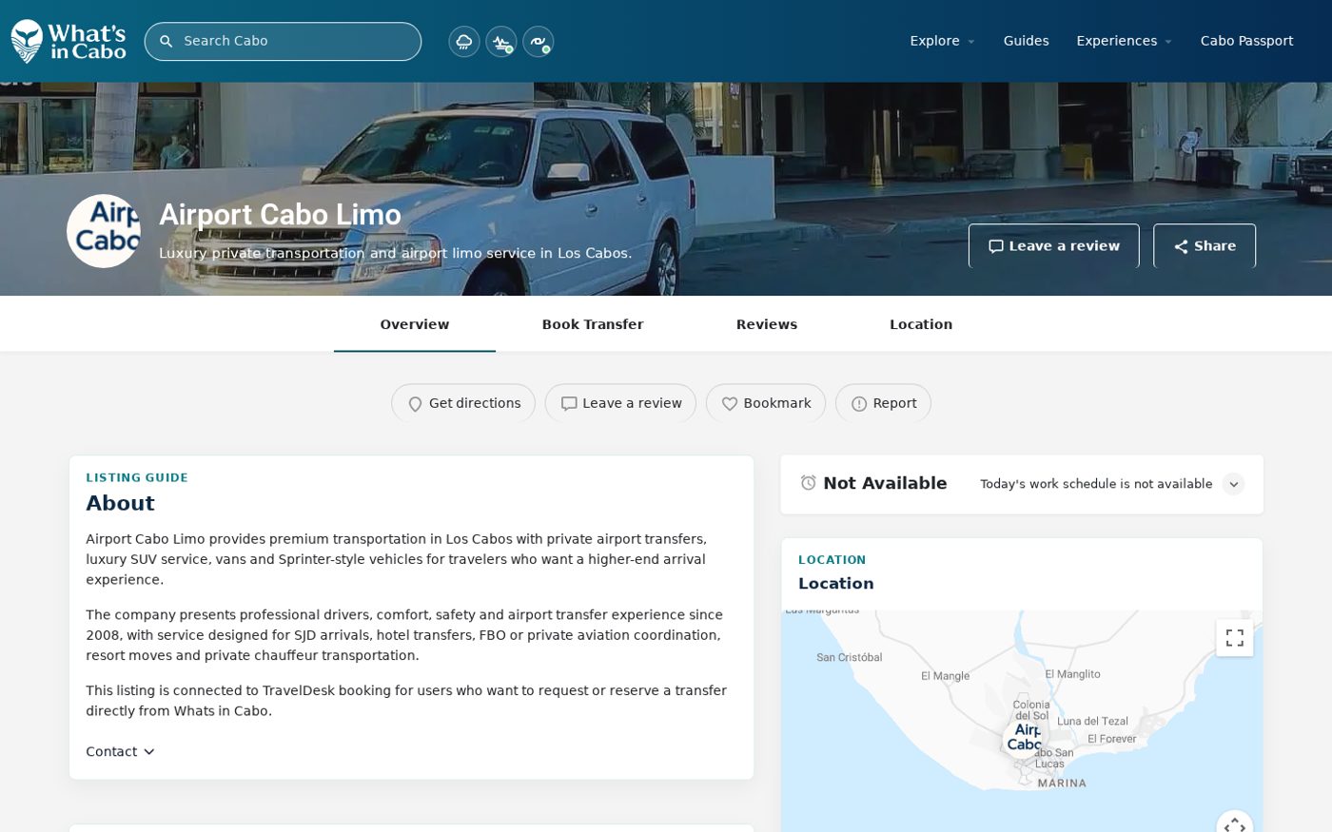This screenshot has height=832, width=1332.
Task: Open the rain cloud weather icon
Action: (x=464, y=42)
